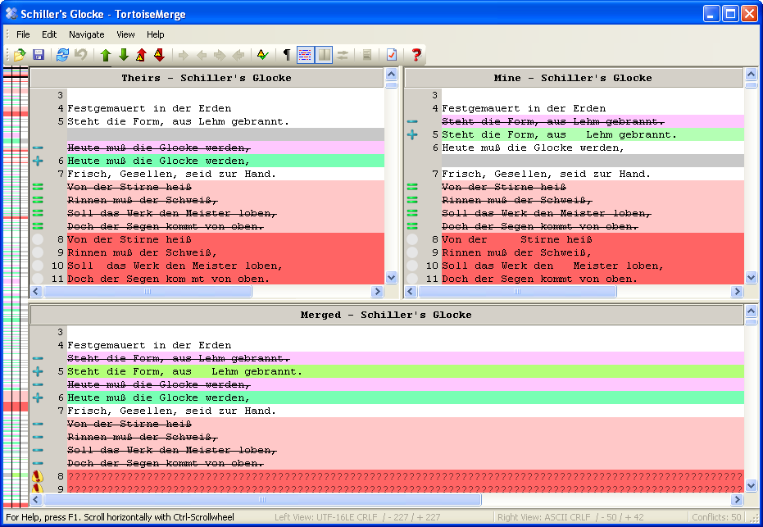Click the switch left and right views icon
Screen dimensions: 763x527
pos(343,55)
